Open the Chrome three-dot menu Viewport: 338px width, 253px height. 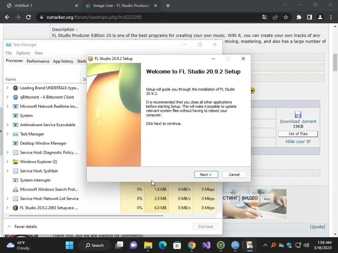pos(331,17)
